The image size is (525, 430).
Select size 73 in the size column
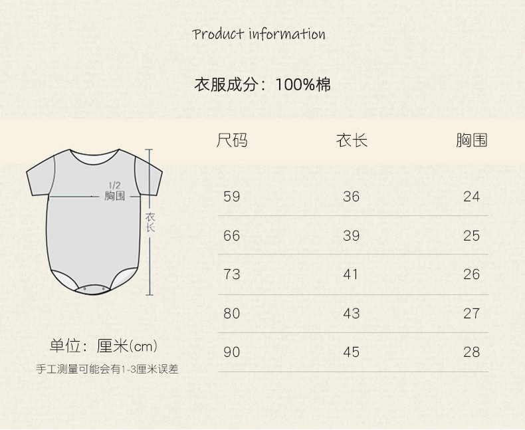pyautogui.click(x=232, y=274)
